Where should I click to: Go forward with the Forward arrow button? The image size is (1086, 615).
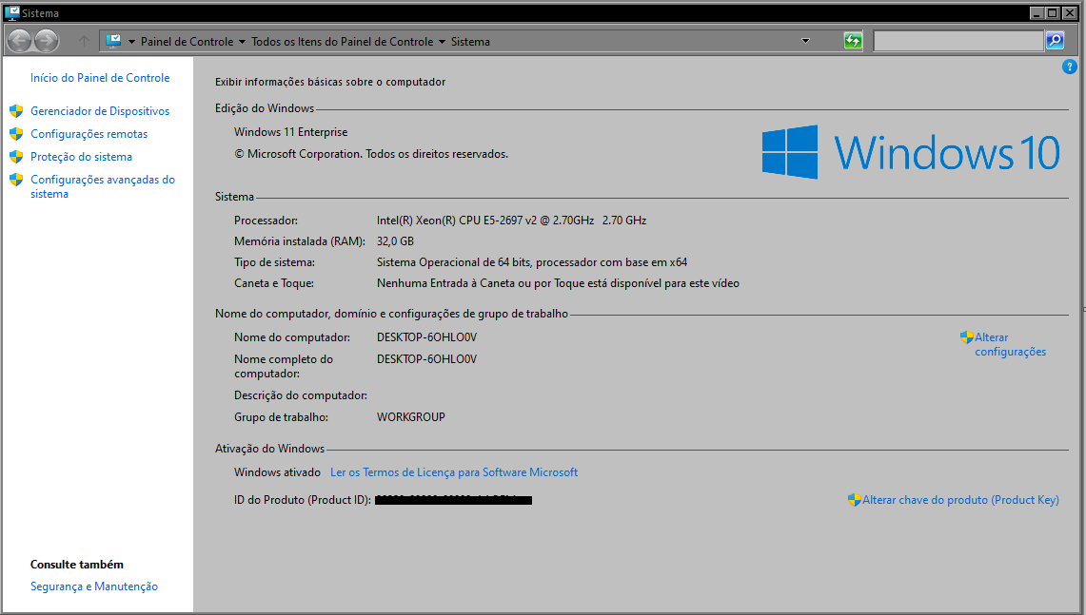[46, 41]
